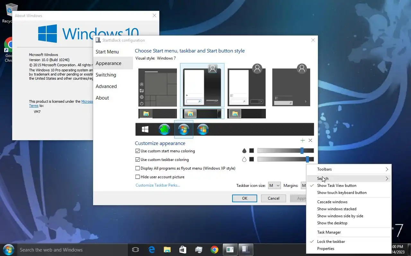Choose Show the desktop
The image size is (411, 256).
point(349,223)
